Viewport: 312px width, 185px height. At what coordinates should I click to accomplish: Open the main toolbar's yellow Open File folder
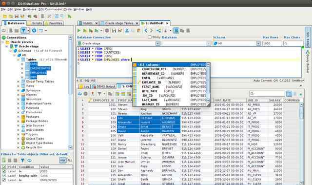(5, 16)
